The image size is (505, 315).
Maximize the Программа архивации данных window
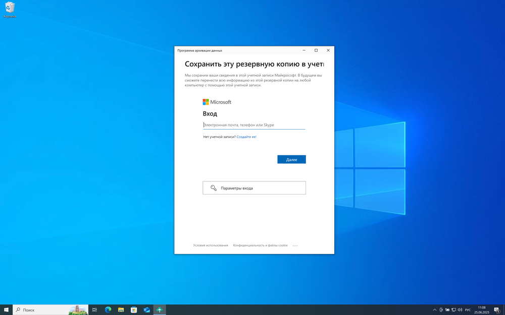pos(316,50)
